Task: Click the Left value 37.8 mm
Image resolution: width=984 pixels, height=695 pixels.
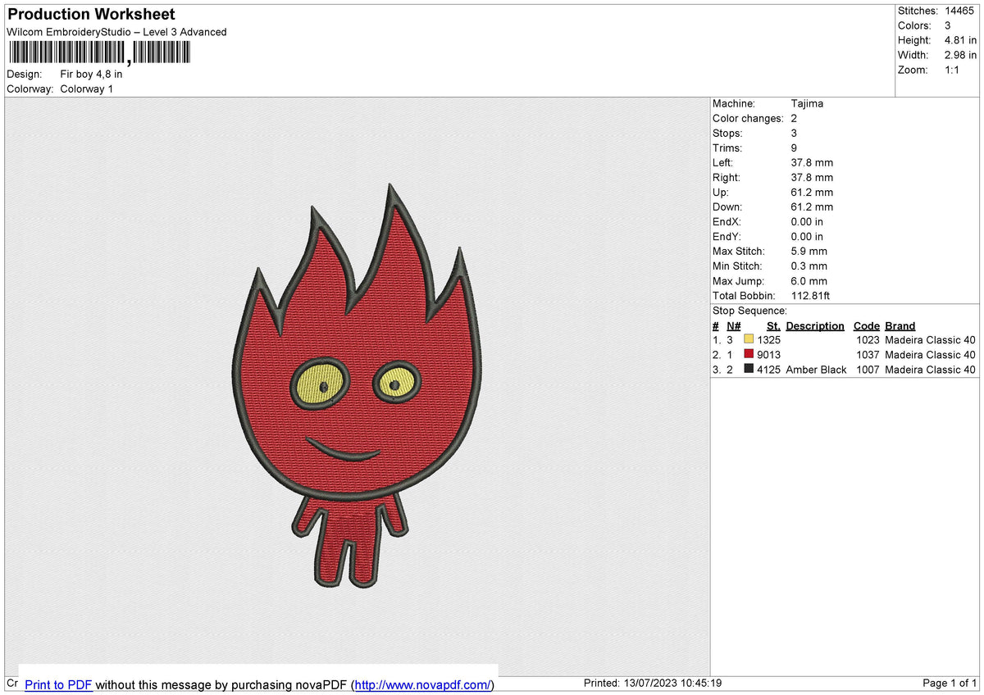Action: [812, 162]
